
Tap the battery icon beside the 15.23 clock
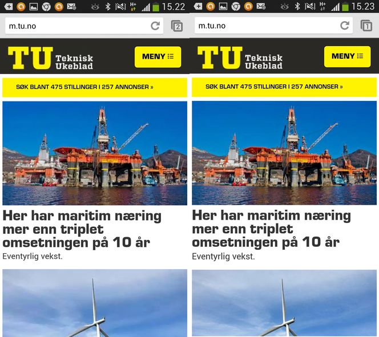click(x=346, y=6)
